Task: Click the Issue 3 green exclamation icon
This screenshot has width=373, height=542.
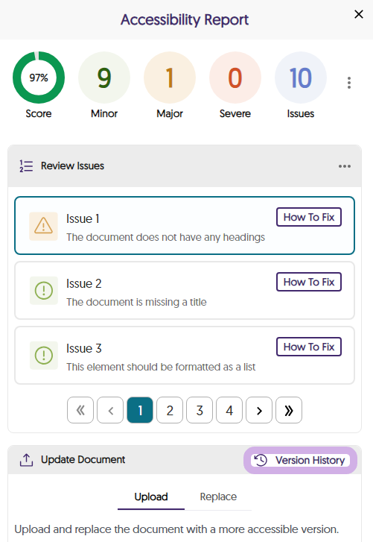Action: pos(43,356)
